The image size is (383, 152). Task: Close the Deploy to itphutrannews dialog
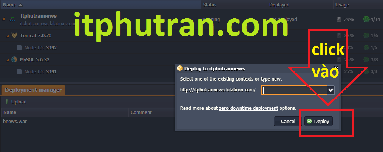pyautogui.click(x=336, y=68)
